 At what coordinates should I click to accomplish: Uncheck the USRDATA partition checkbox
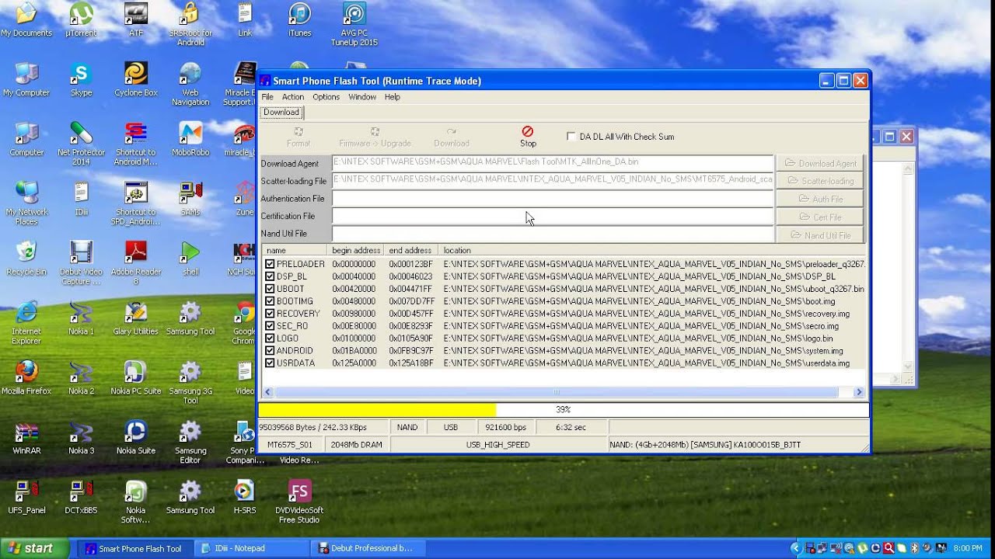click(x=270, y=363)
